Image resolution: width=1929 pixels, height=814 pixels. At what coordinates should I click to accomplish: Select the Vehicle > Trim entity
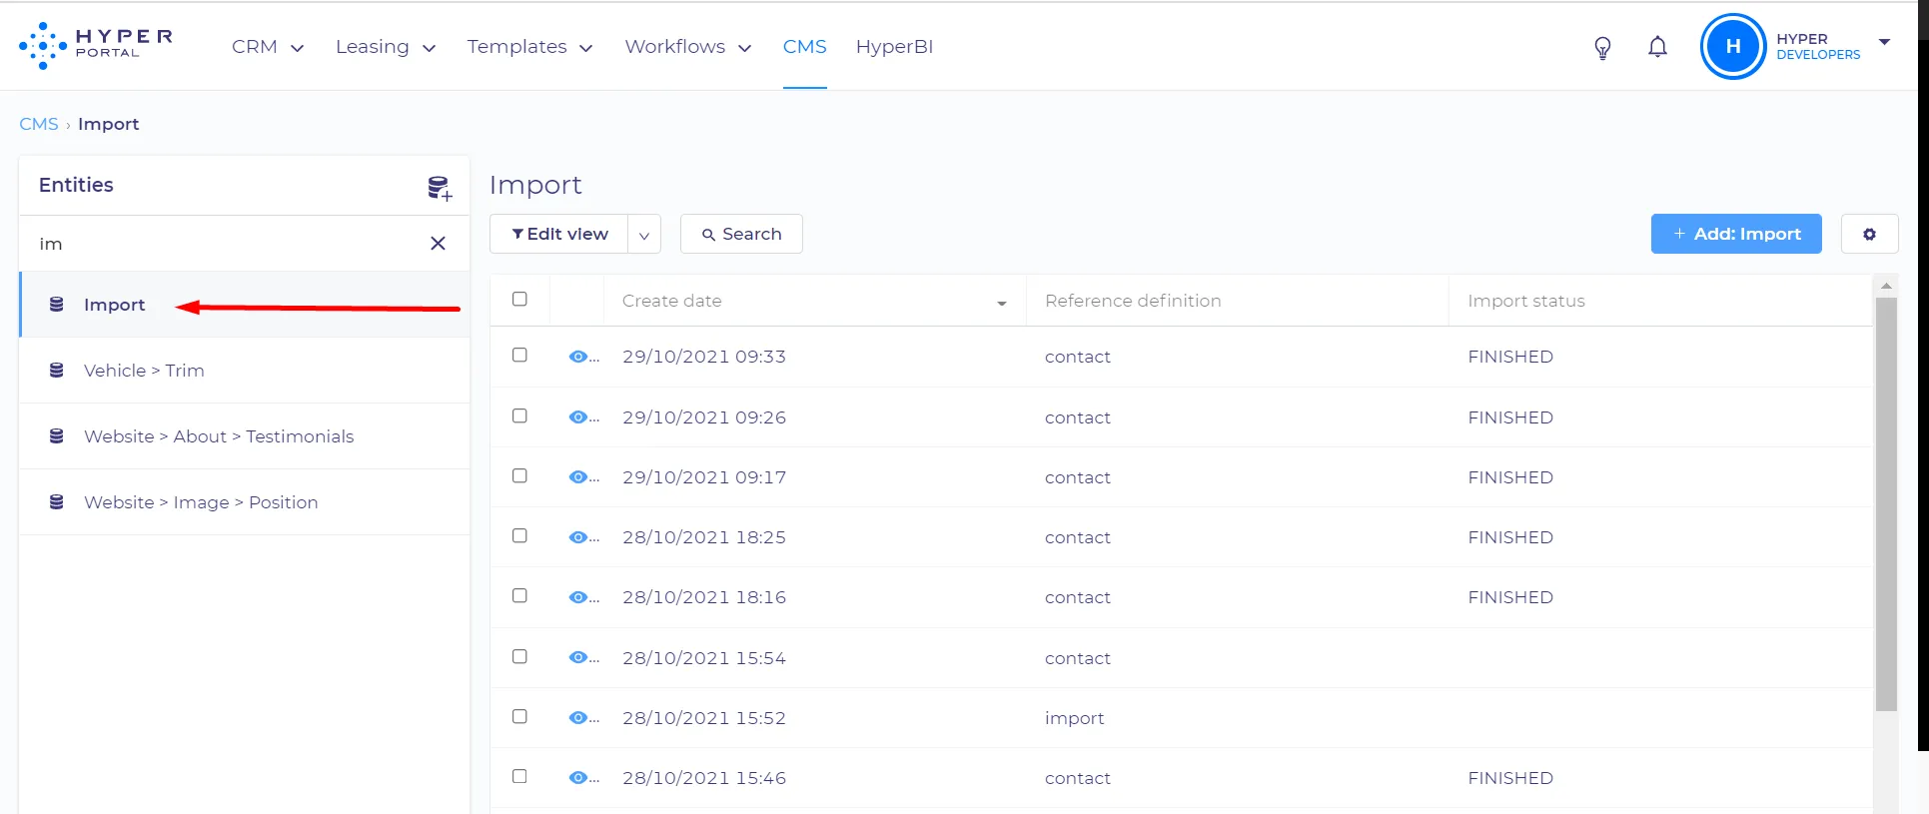point(244,371)
